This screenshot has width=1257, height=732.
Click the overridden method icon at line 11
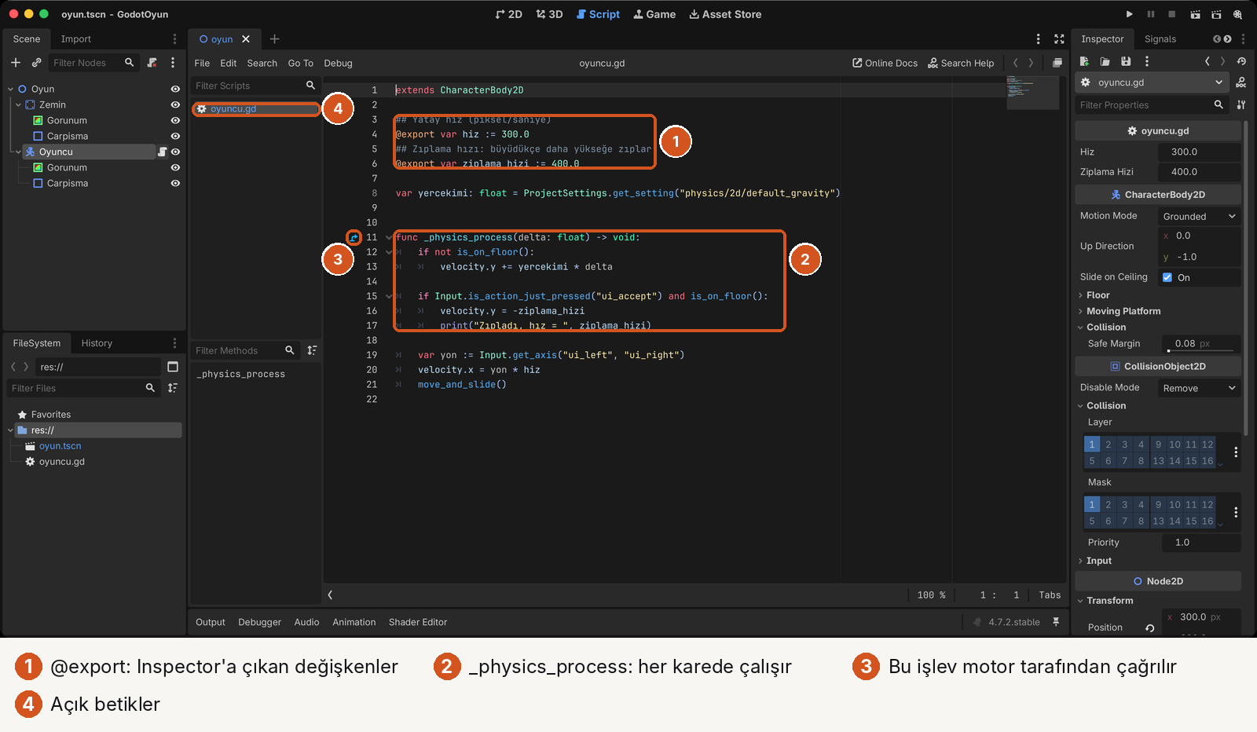(x=354, y=237)
